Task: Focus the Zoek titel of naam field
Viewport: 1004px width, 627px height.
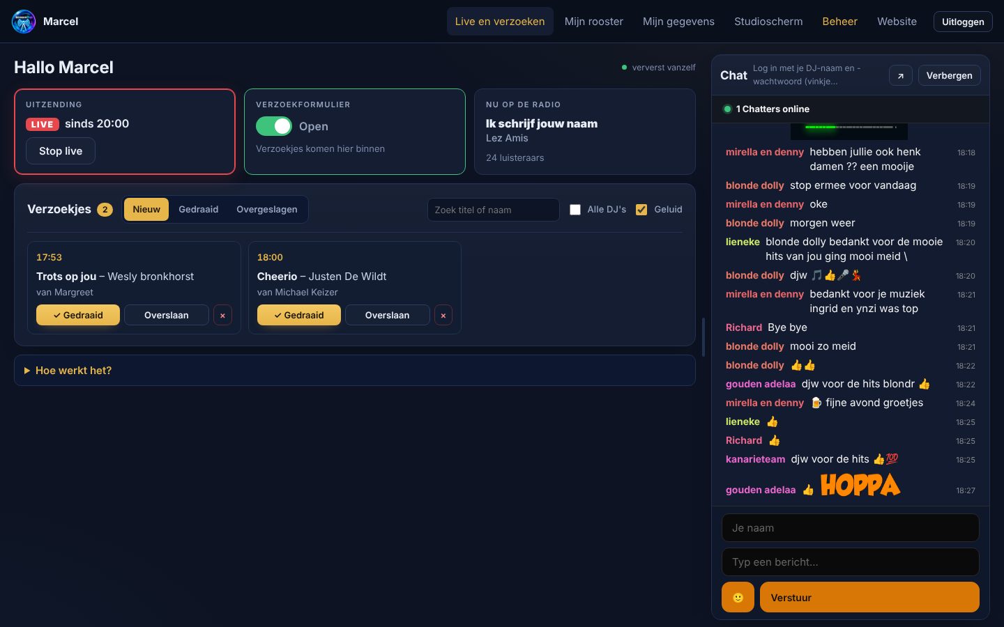Action: [494, 210]
